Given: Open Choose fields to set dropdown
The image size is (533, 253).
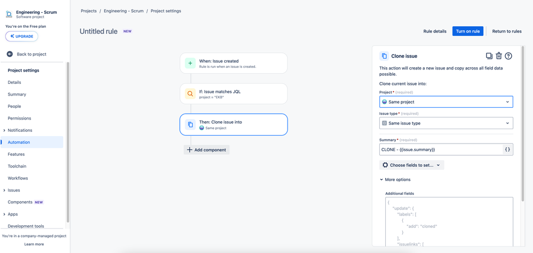Looking at the screenshot, I should pos(412,165).
